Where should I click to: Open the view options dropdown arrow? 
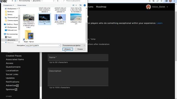coord(76,5)
